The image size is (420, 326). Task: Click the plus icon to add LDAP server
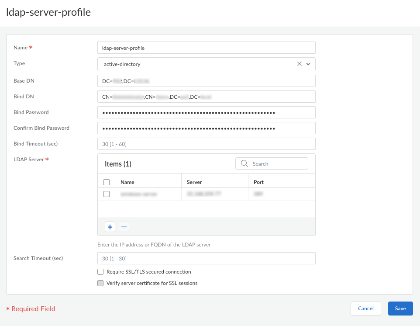coord(110,227)
